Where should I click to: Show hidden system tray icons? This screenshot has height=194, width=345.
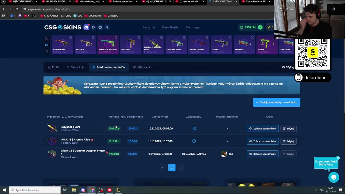pos(316,190)
